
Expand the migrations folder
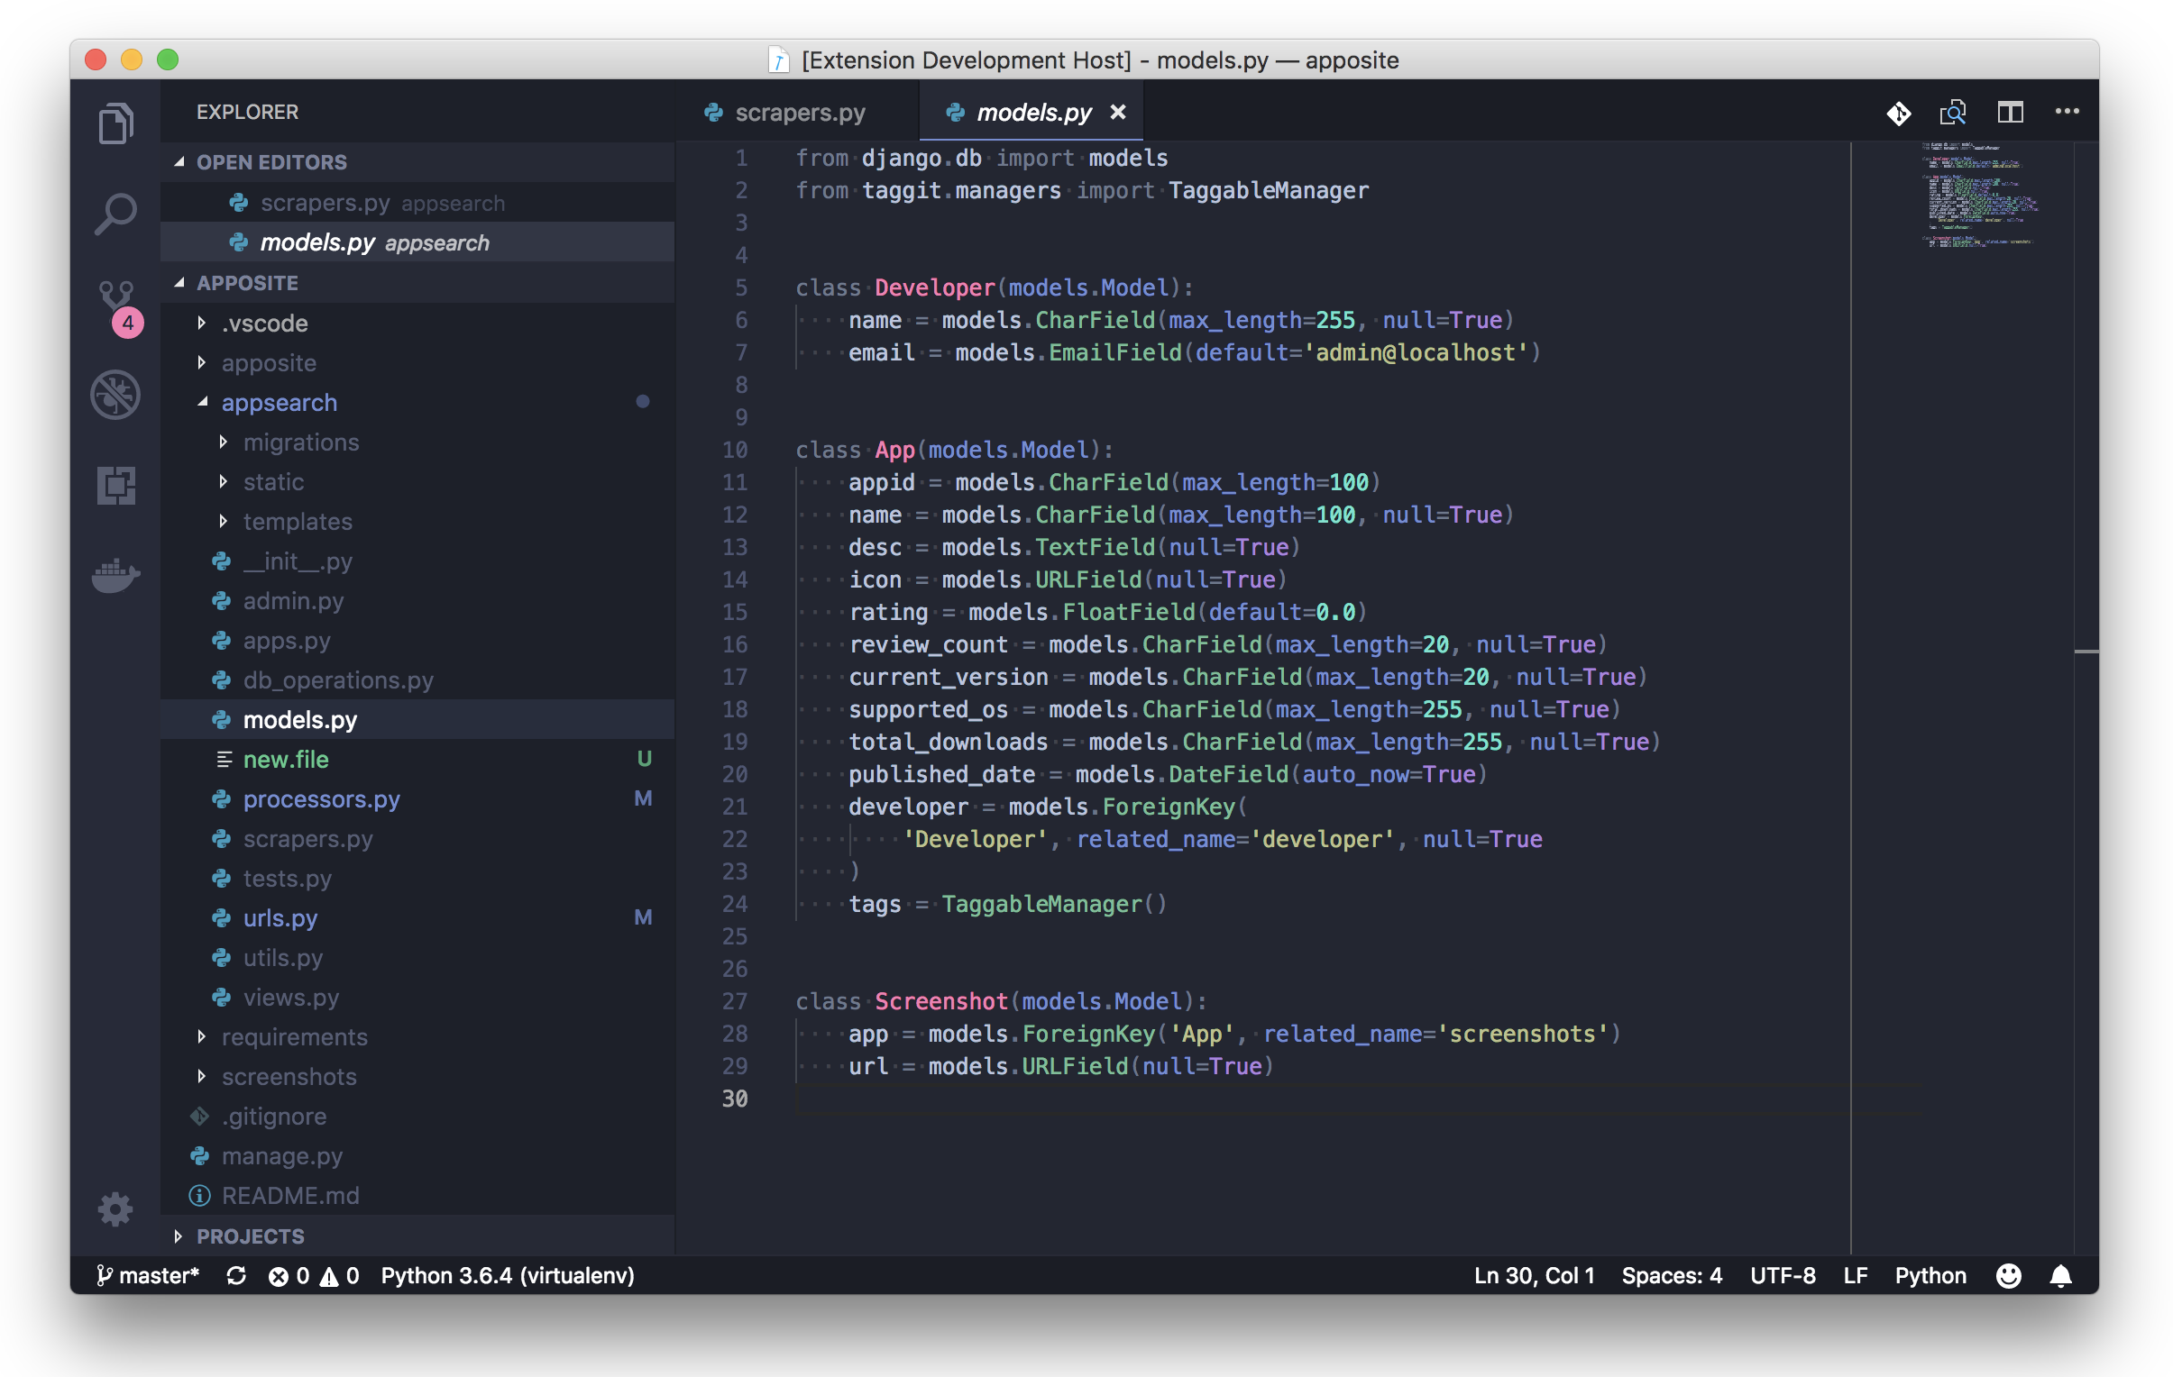click(x=300, y=442)
